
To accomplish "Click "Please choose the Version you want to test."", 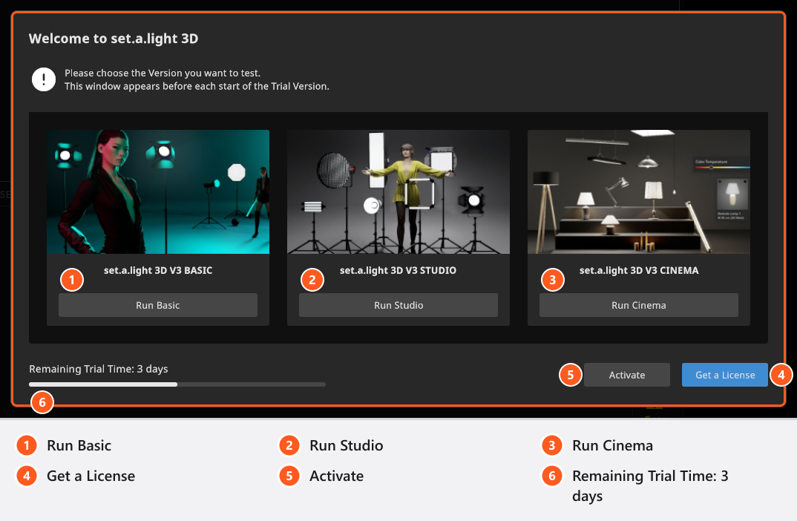I will pyautogui.click(x=163, y=73).
